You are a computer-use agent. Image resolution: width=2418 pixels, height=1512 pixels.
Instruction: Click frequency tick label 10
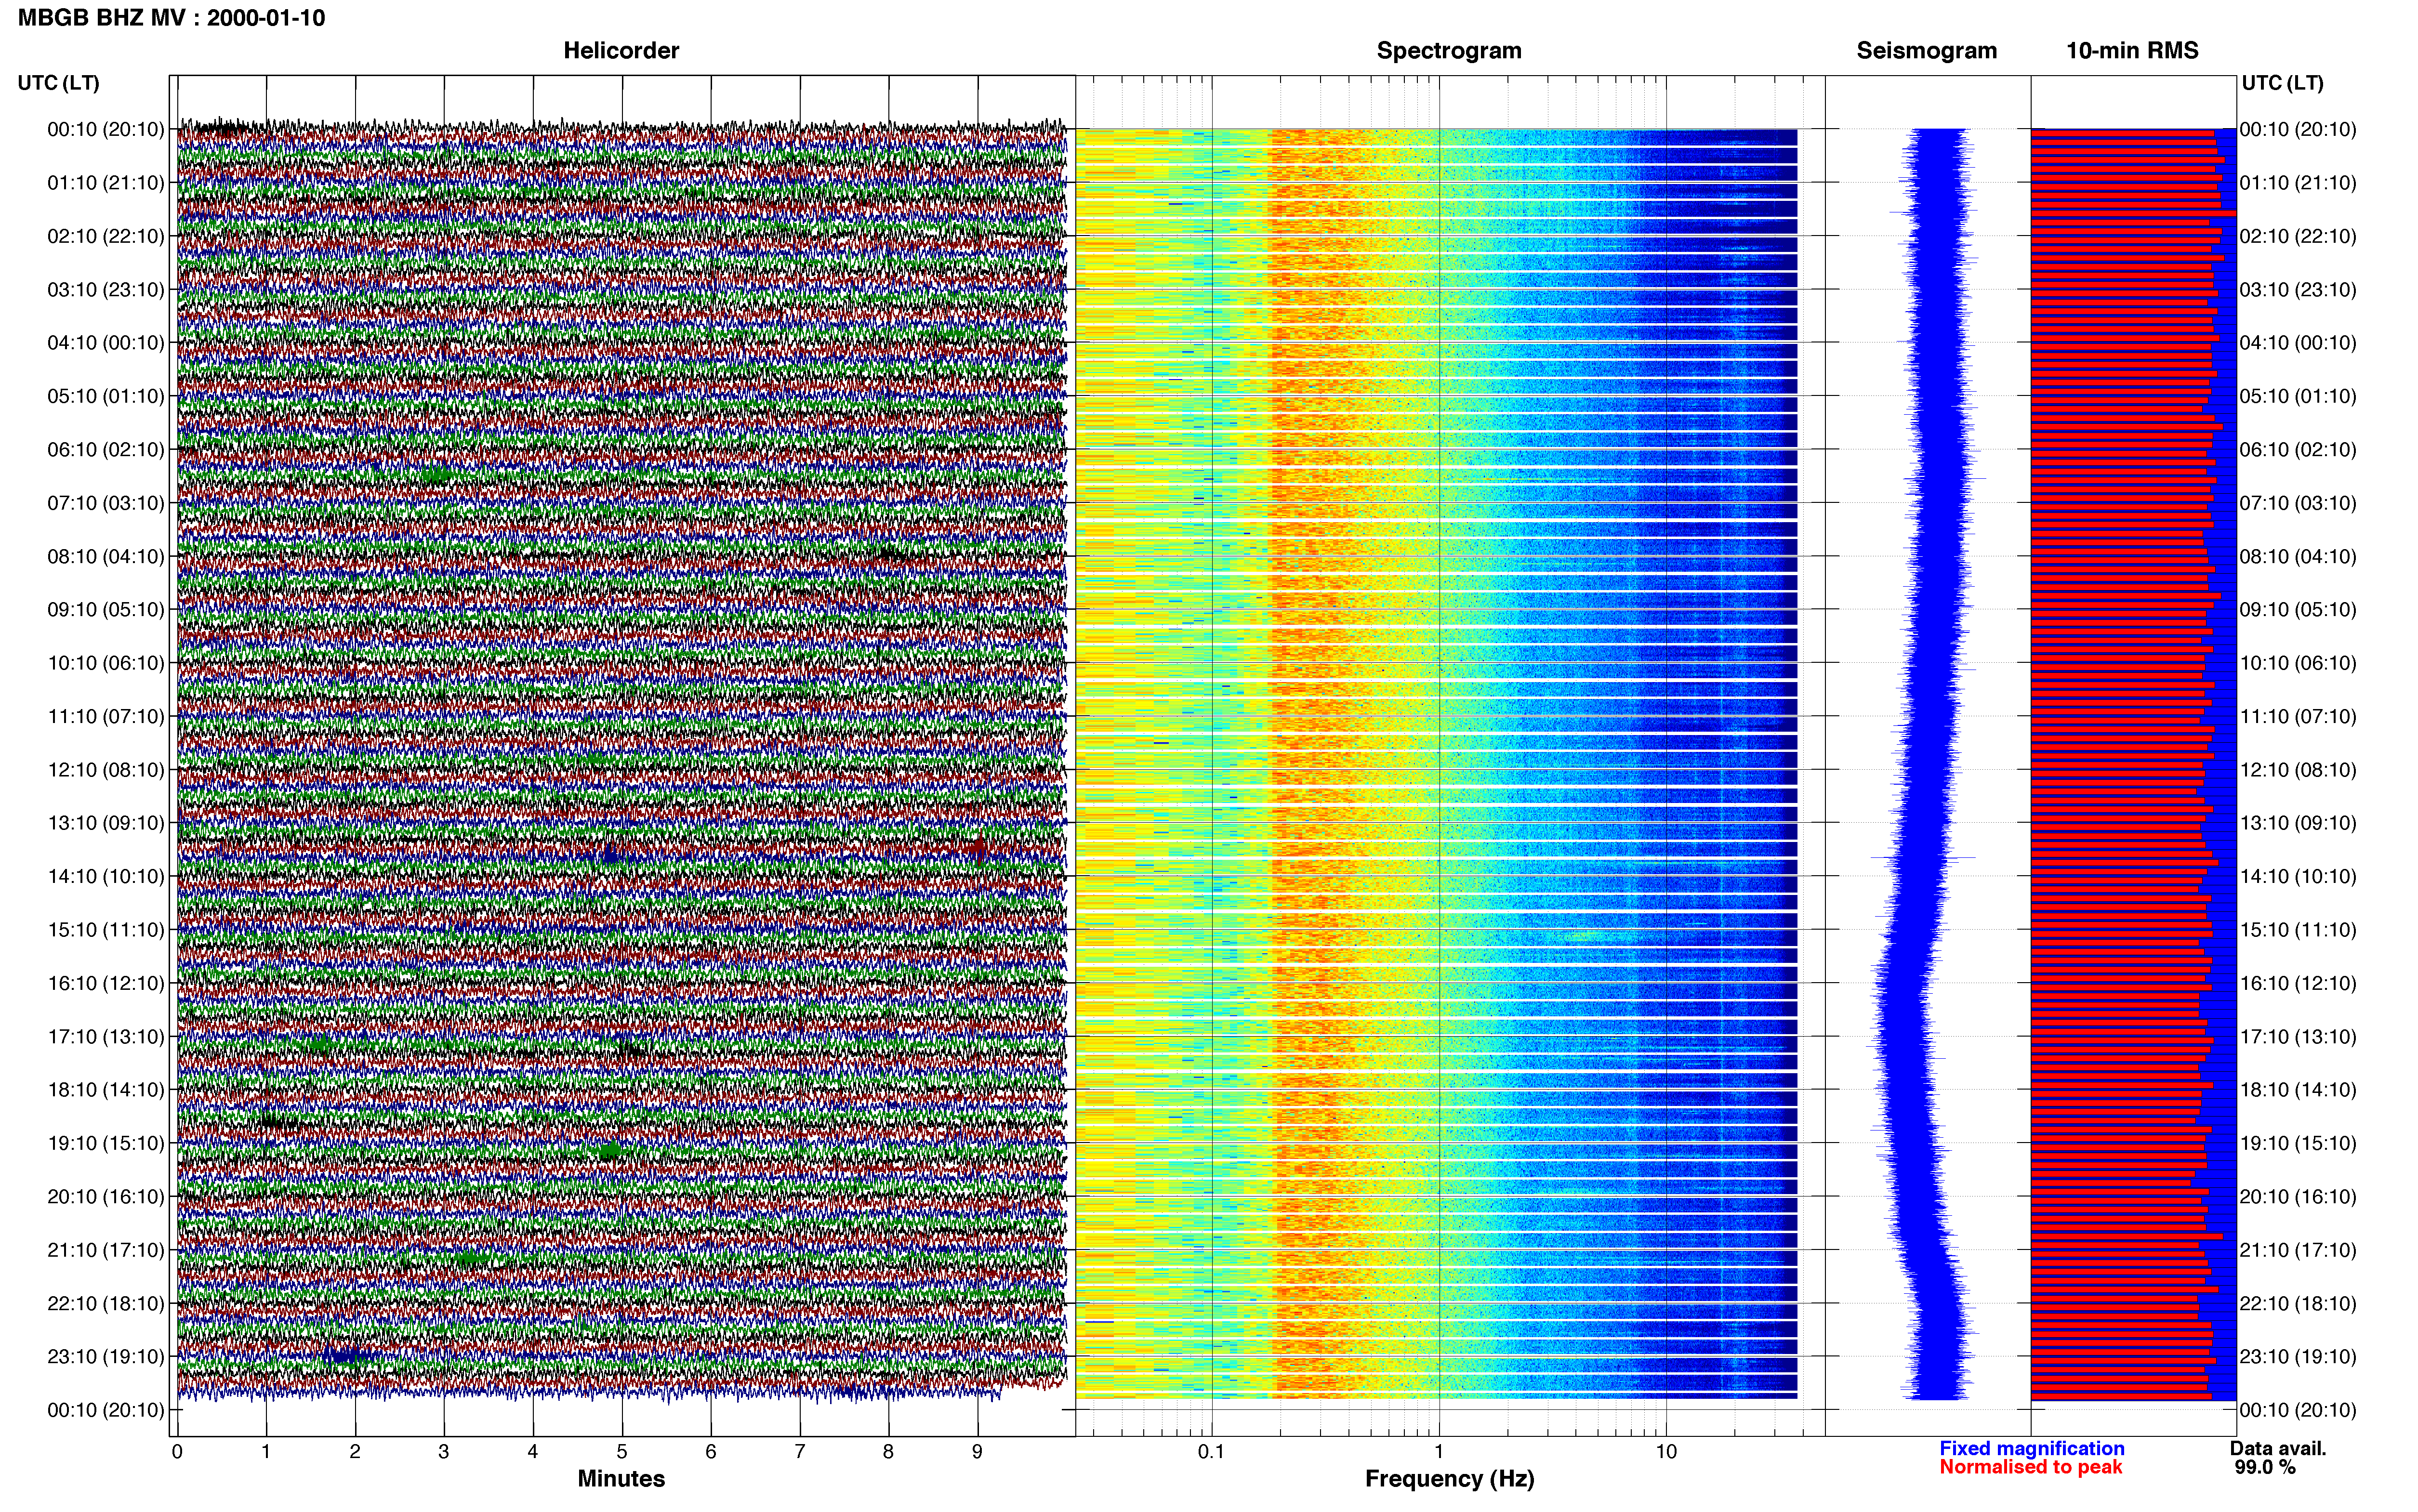coord(1666,1452)
